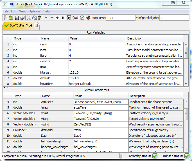Click Value column header in System Parameters

101,96
